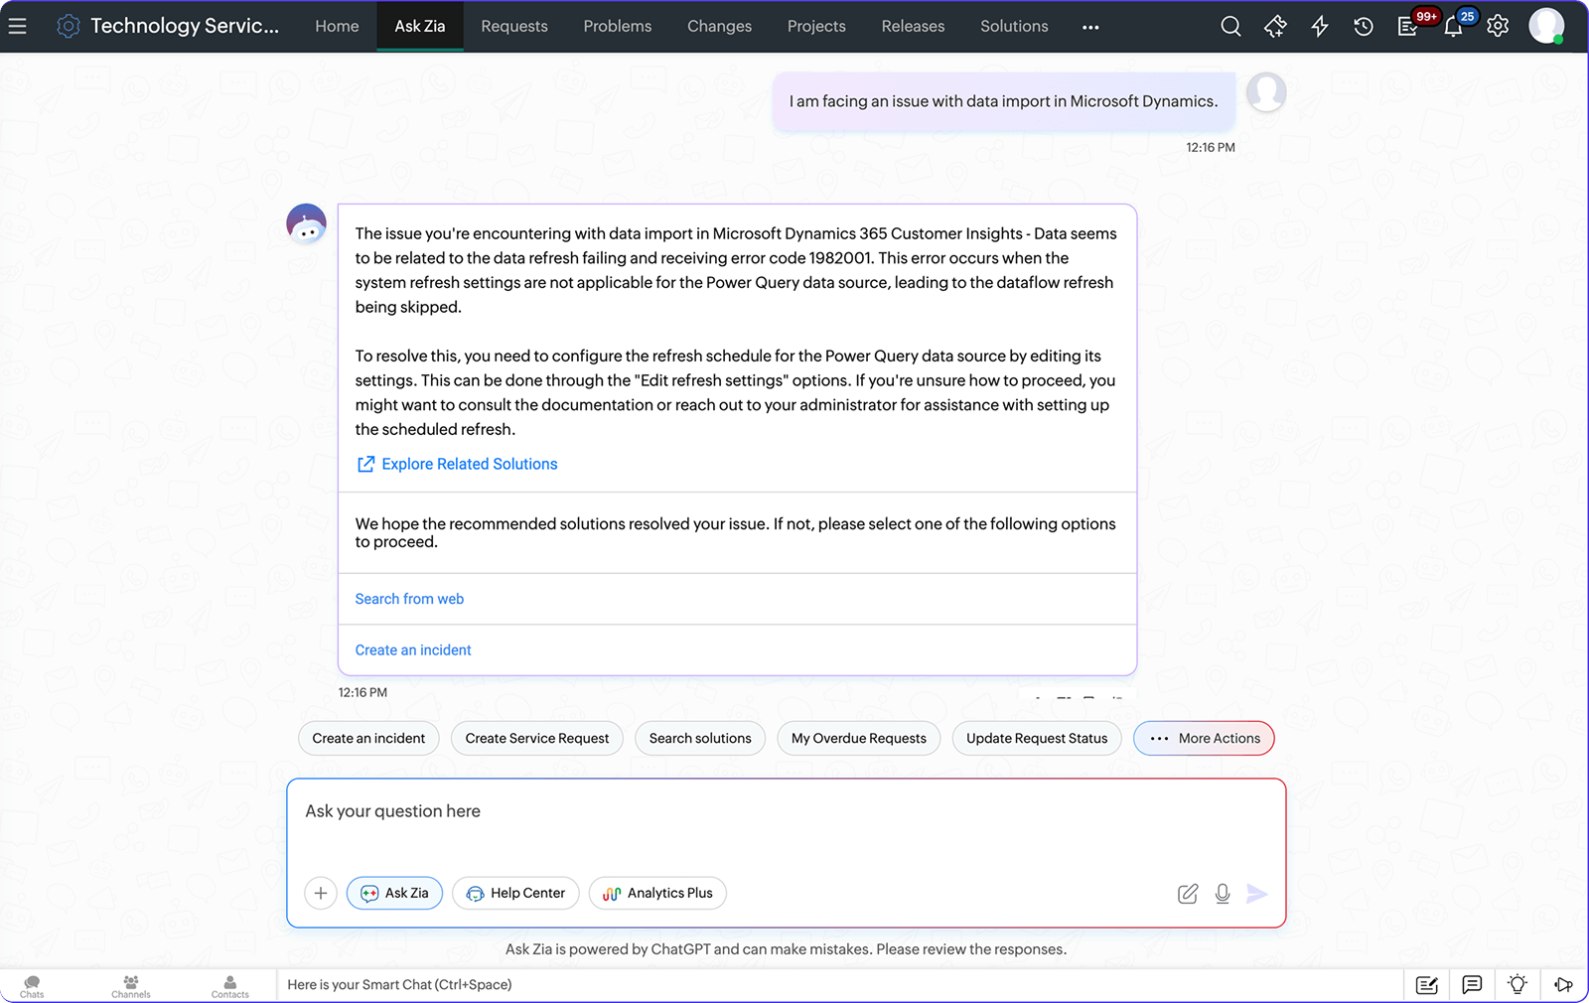Open the notifications bell with 25 badge
The image size is (1589, 1003).
(1452, 27)
